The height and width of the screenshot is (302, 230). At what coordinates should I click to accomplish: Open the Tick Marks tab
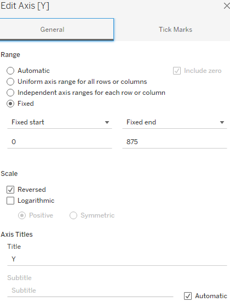pos(175,30)
